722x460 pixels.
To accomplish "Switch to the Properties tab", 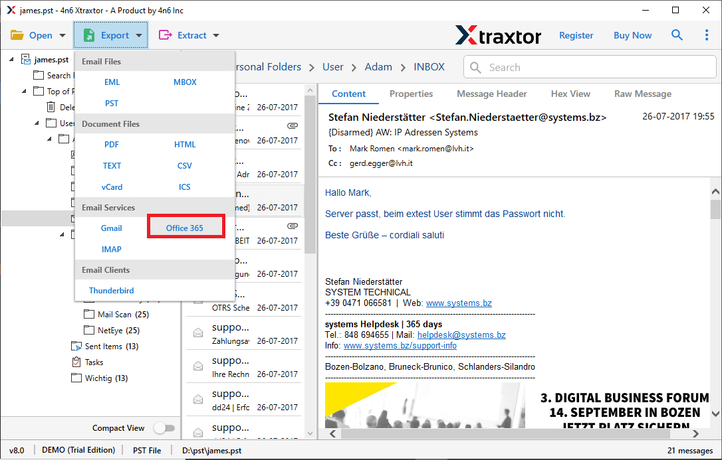I will point(411,94).
